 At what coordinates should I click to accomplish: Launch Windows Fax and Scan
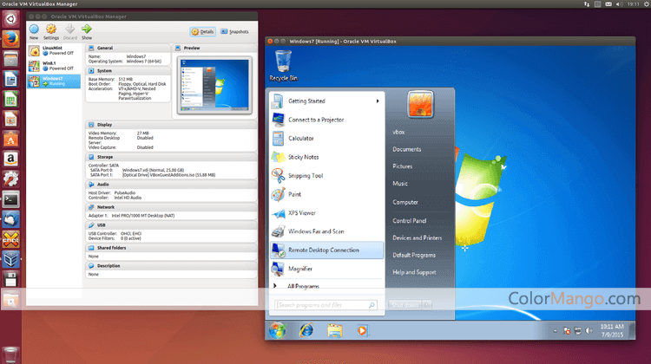(x=326, y=231)
